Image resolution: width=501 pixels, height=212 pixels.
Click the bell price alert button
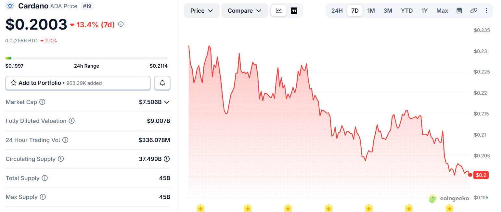click(x=162, y=83)
